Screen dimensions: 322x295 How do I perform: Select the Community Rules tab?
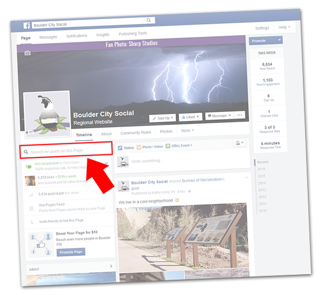click(135, 133)
